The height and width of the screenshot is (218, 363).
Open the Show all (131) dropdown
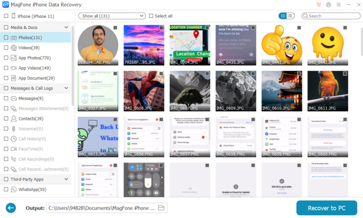coord(112,16)
